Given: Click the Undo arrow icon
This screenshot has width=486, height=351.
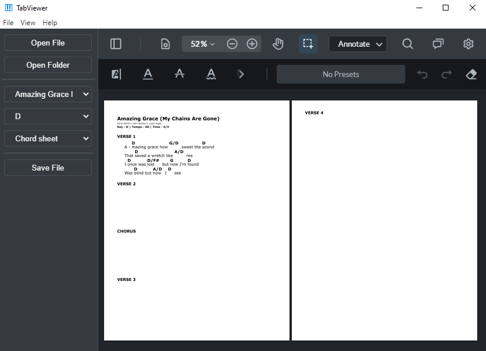Looking at the screenshot, I should tap(422, 74).
